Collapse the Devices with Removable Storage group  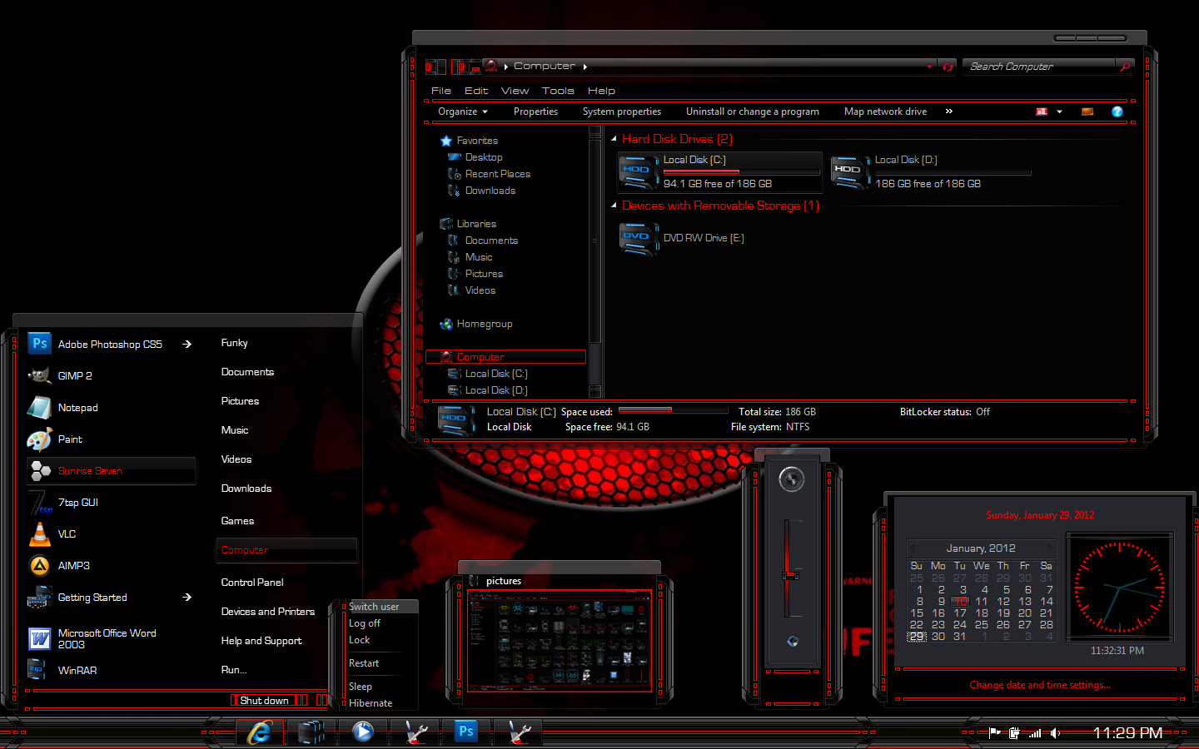(614, 205)
